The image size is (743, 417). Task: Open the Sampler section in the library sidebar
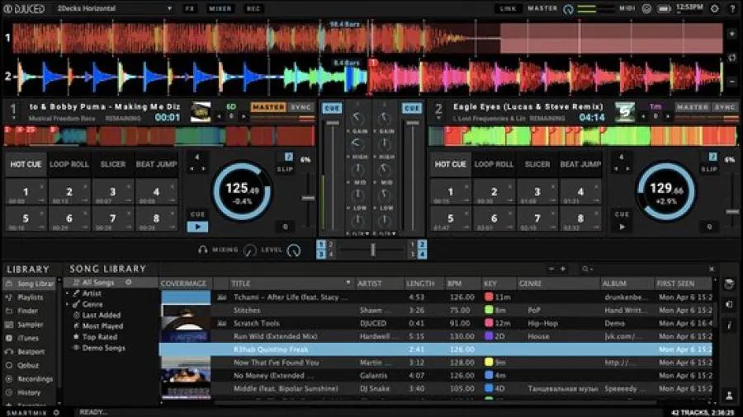click(30, 325)
